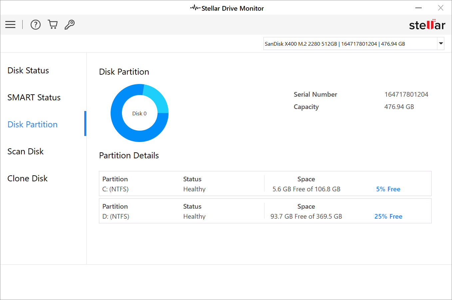Switch to Disk Status view
The width and height of the screenshot is (452, 300).
pos(28,70)
